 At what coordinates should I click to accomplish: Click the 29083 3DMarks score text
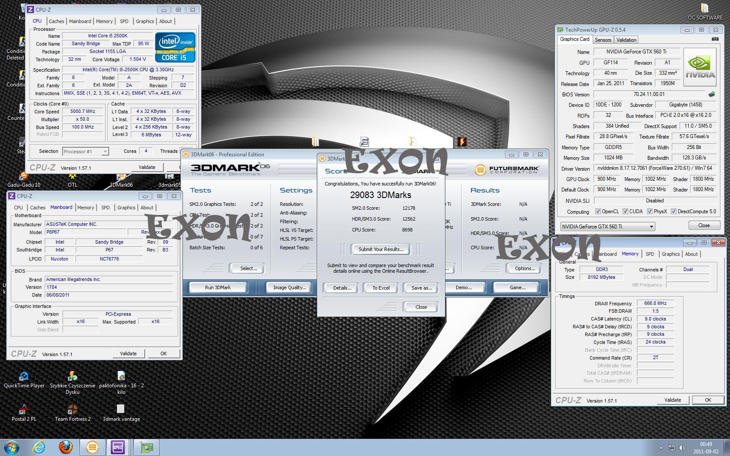(381, 195)
